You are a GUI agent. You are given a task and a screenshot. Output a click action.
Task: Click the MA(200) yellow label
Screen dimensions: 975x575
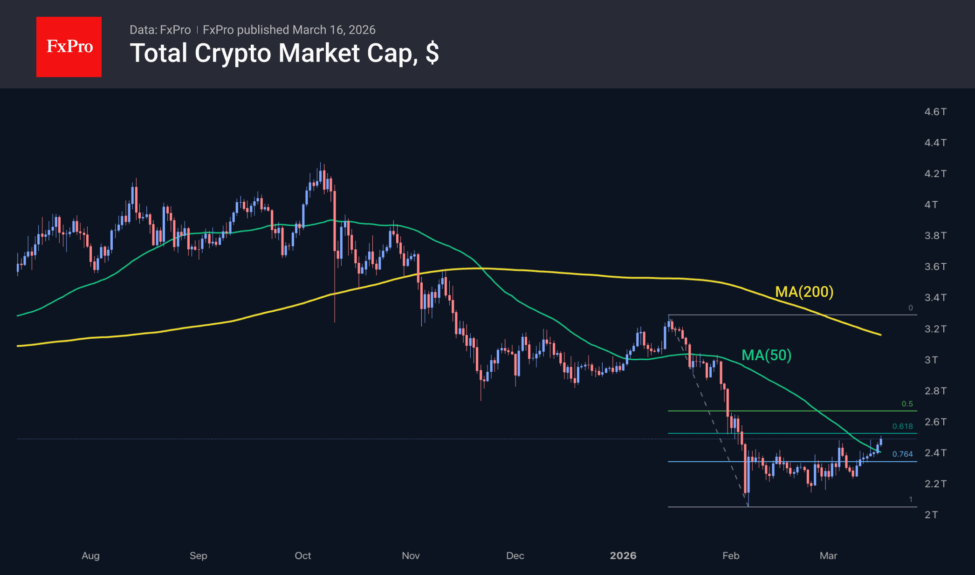(804, 292)
